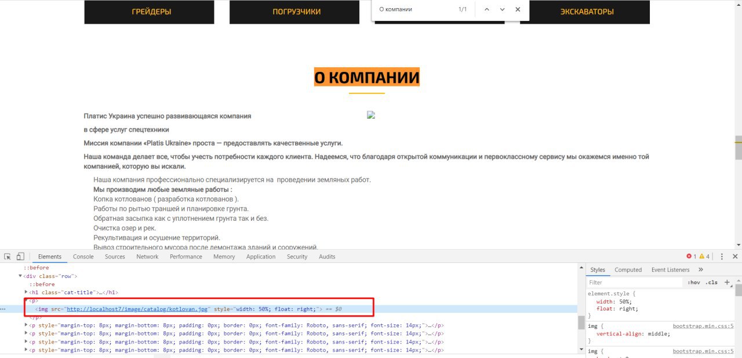
Task: Open the DevTools three-dot customize menu
Action: 722,257
